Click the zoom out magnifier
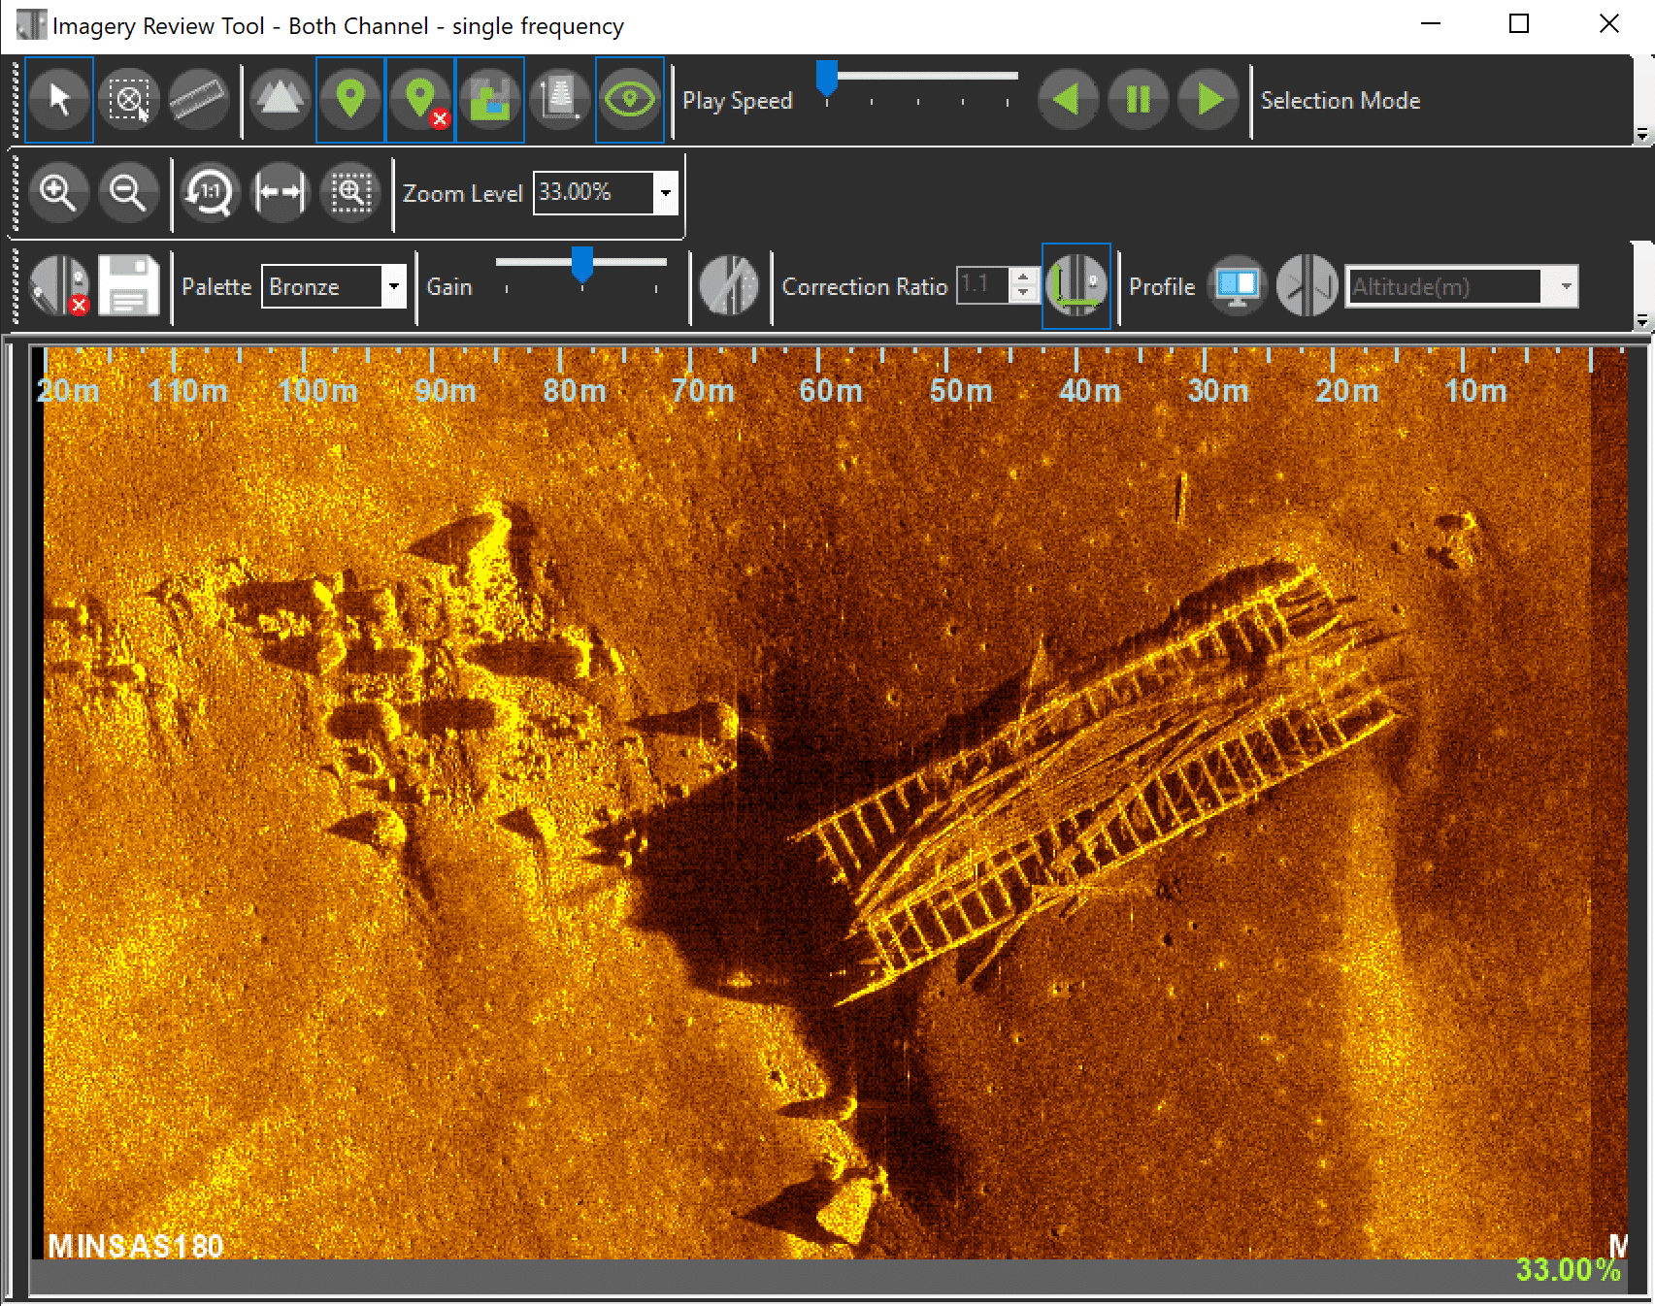 pos(128,192)
